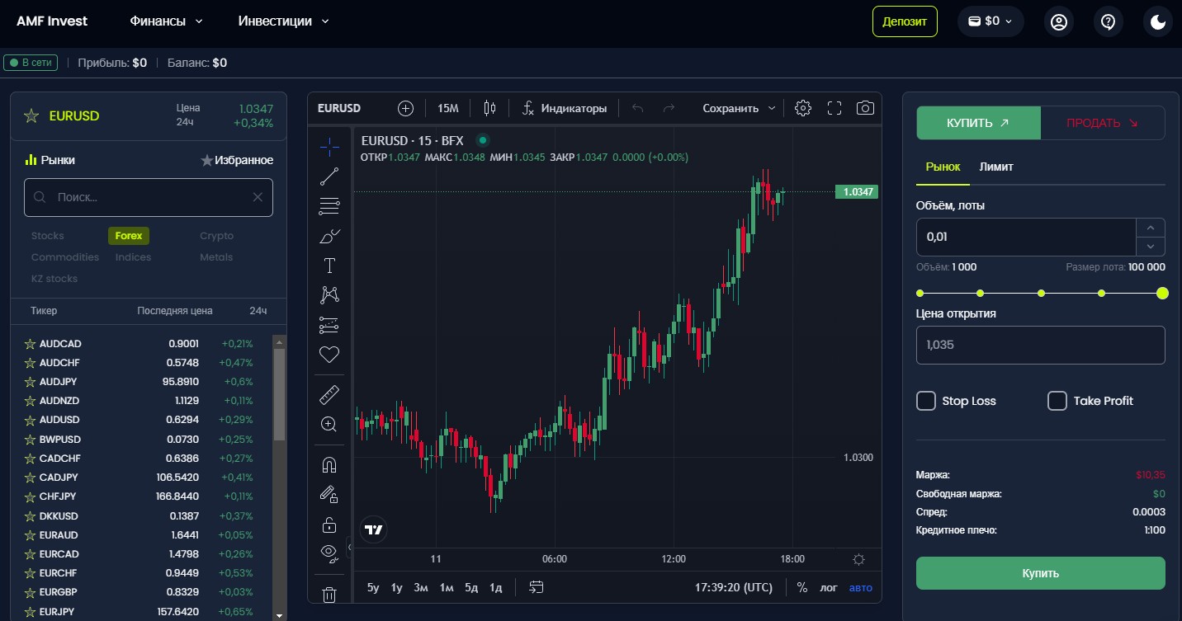Enable the Take Profit checkbox
Viewport: 1182px width, 621px height.
point(1057,401)
